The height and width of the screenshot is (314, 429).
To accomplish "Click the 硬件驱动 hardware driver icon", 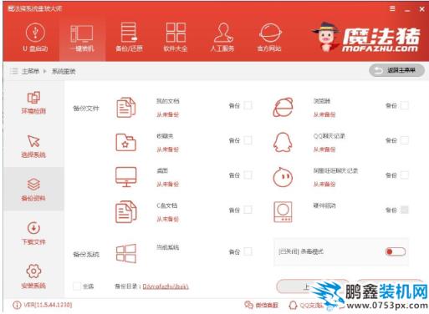I will click(x=283, y=212).
